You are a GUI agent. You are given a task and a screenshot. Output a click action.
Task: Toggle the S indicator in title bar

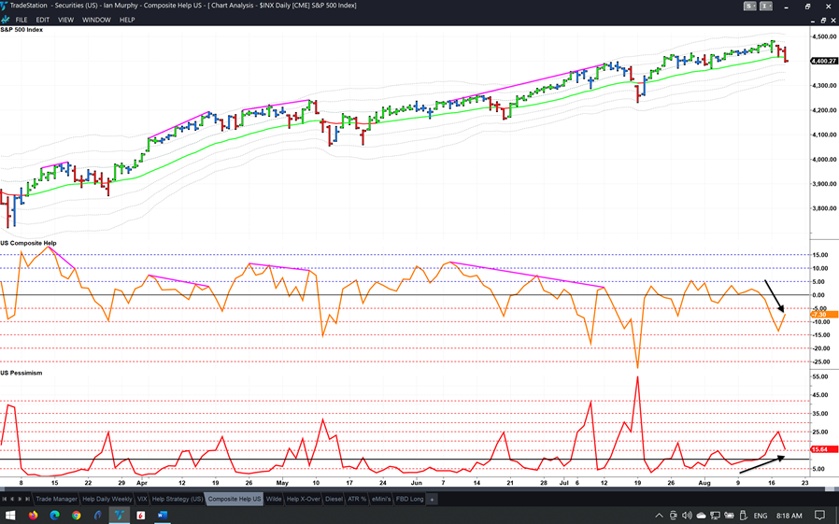[x=749, y=7]
